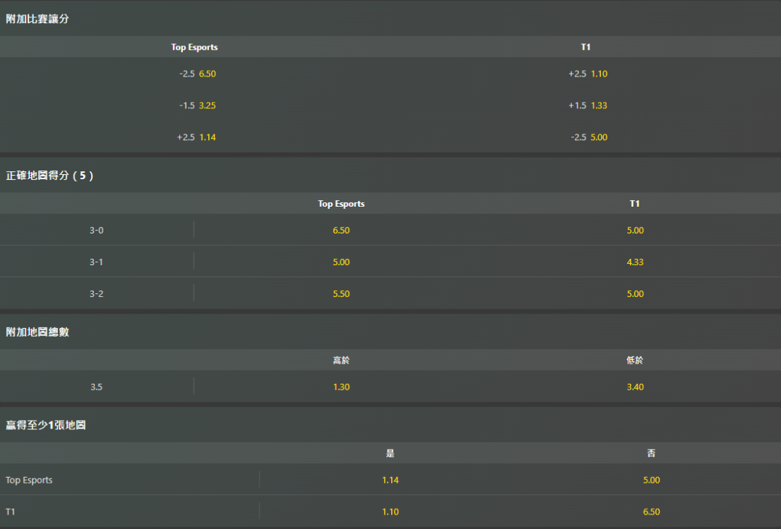
Task: Collapse the 贏得至少1張地圖 section header
Action: tap(46, 426)
